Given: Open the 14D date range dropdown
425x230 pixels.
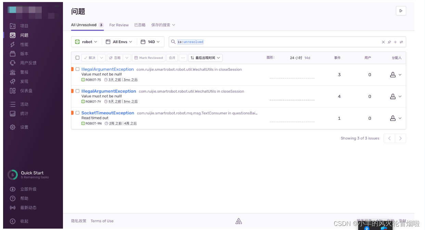Looking at the screenshot, I should pos(150,42).
